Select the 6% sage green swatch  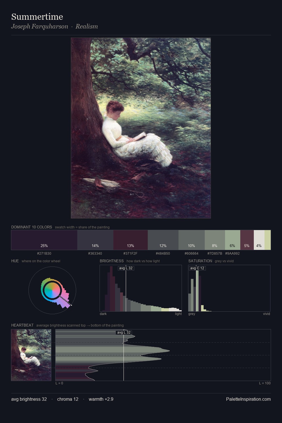click(233, 240)
